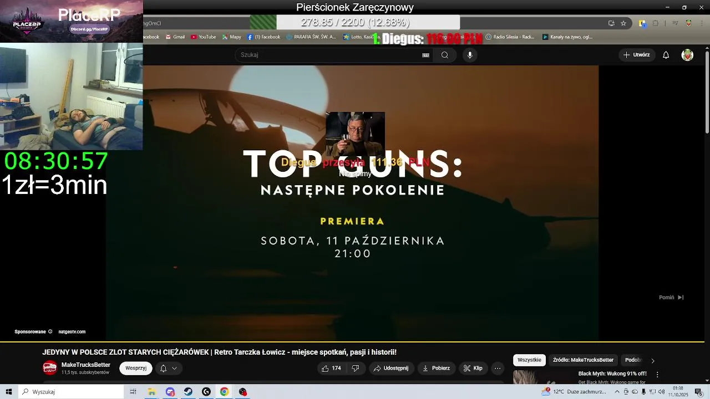
Task: Click the Top Guns video ad area
Action: point(352,203)
